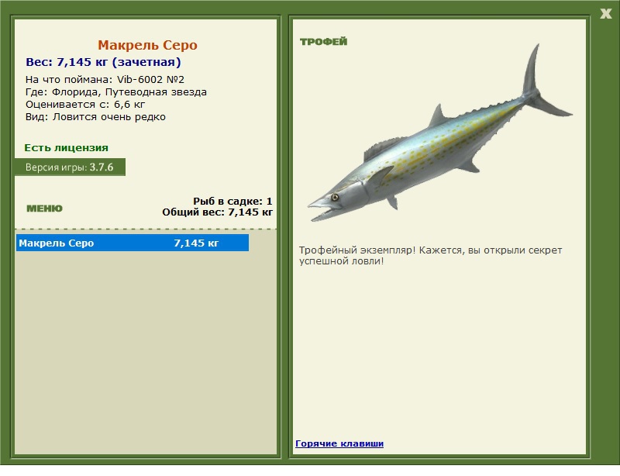Click the Вид: Ловится очень редко line
Screen dimensions: 620x476
pyautogui.click(x=95, y=117)
